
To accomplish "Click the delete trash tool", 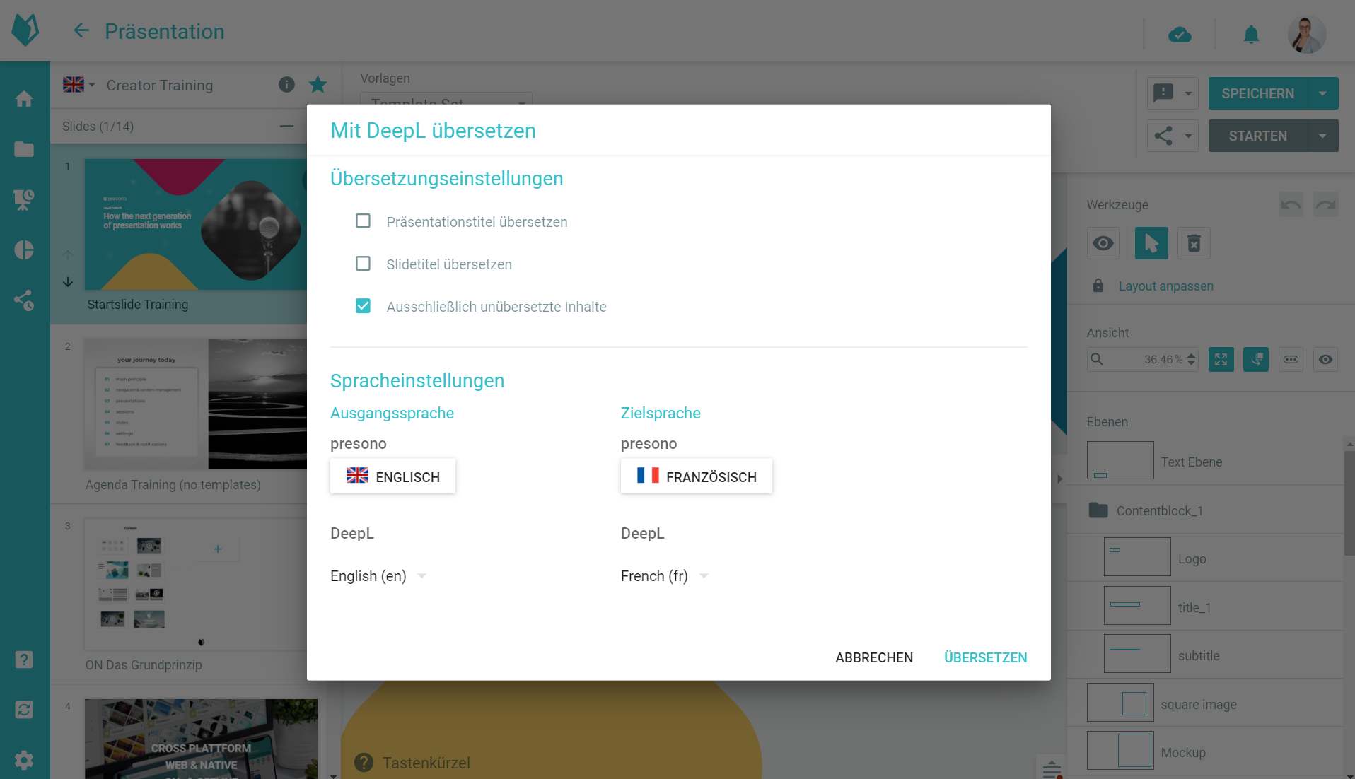I will coord(1194,243).
